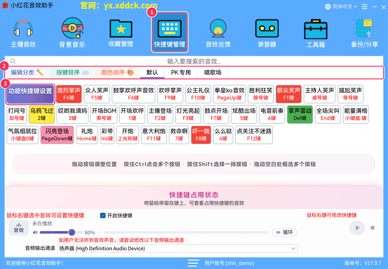The image size is (388, 269).
Task: Trigger the 能量满格 sound button
Action: [356, 115]
